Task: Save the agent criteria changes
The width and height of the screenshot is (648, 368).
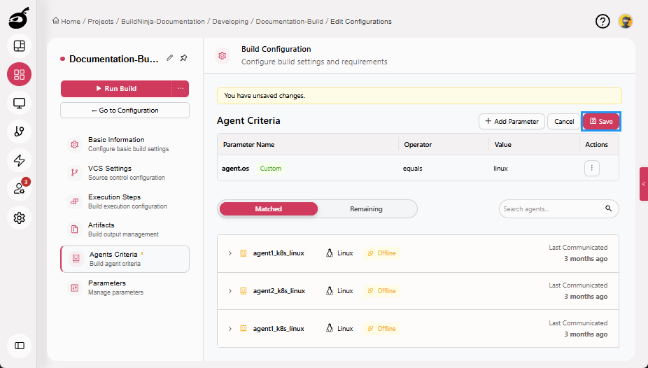Action: click(601, 122)
